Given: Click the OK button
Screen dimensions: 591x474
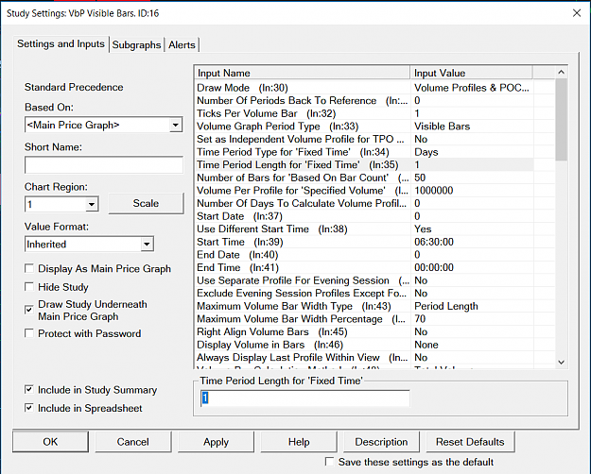Looking at the screenshot, I should tap(50, 442).
